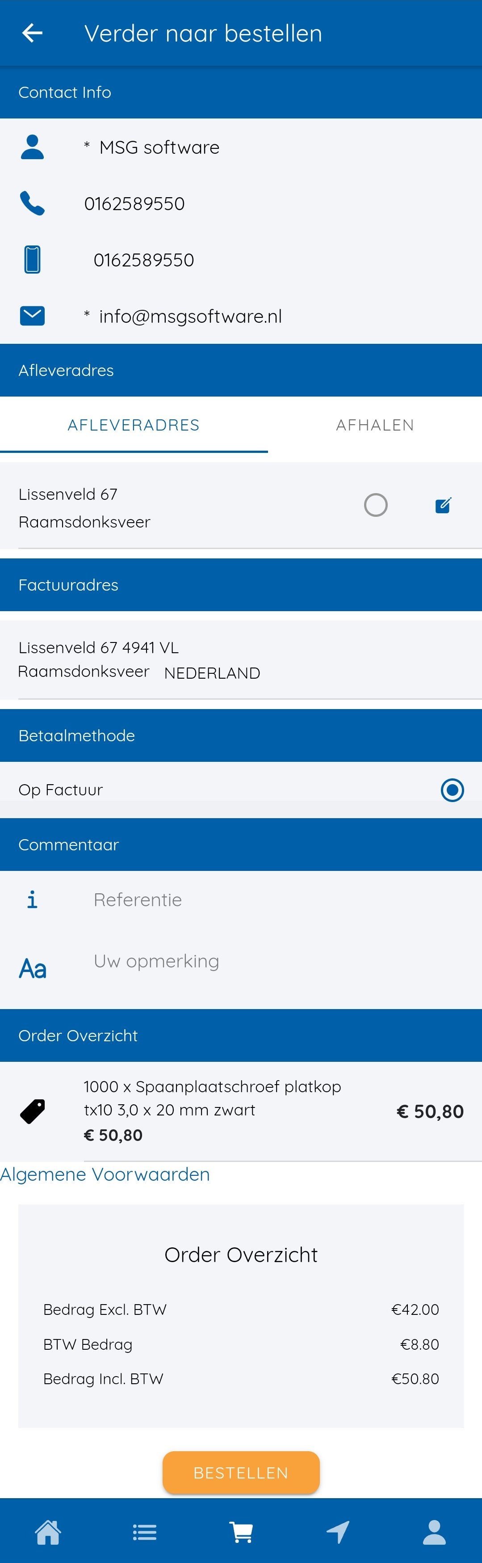482x1563 pixels.
Task: Open the Algemene Voorwaarden link
Action: tap(105, 1174)
